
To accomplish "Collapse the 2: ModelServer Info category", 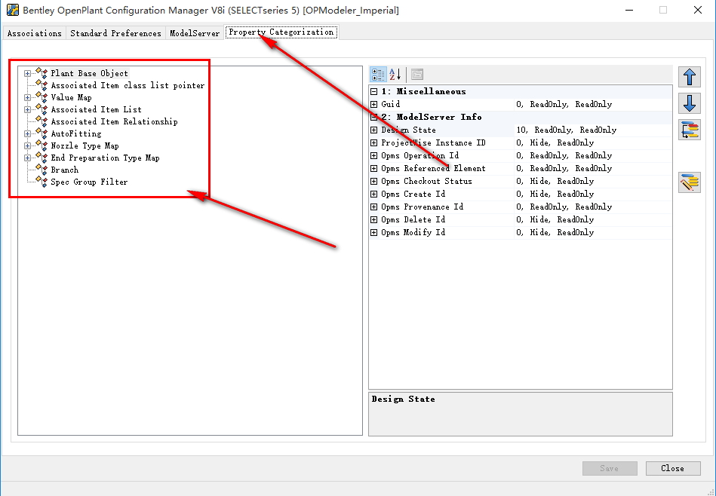I will pyautogui.click(x=374, y=118).
